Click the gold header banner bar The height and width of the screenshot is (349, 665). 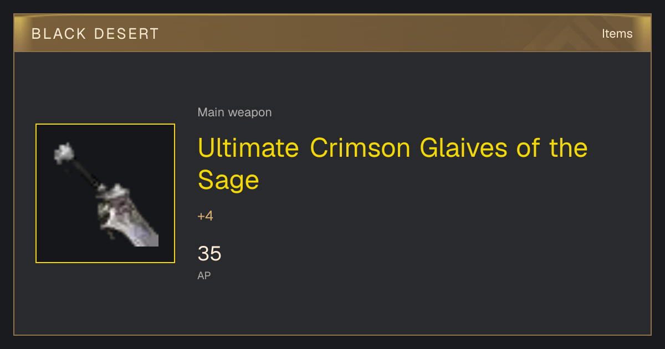pos(332,33)
